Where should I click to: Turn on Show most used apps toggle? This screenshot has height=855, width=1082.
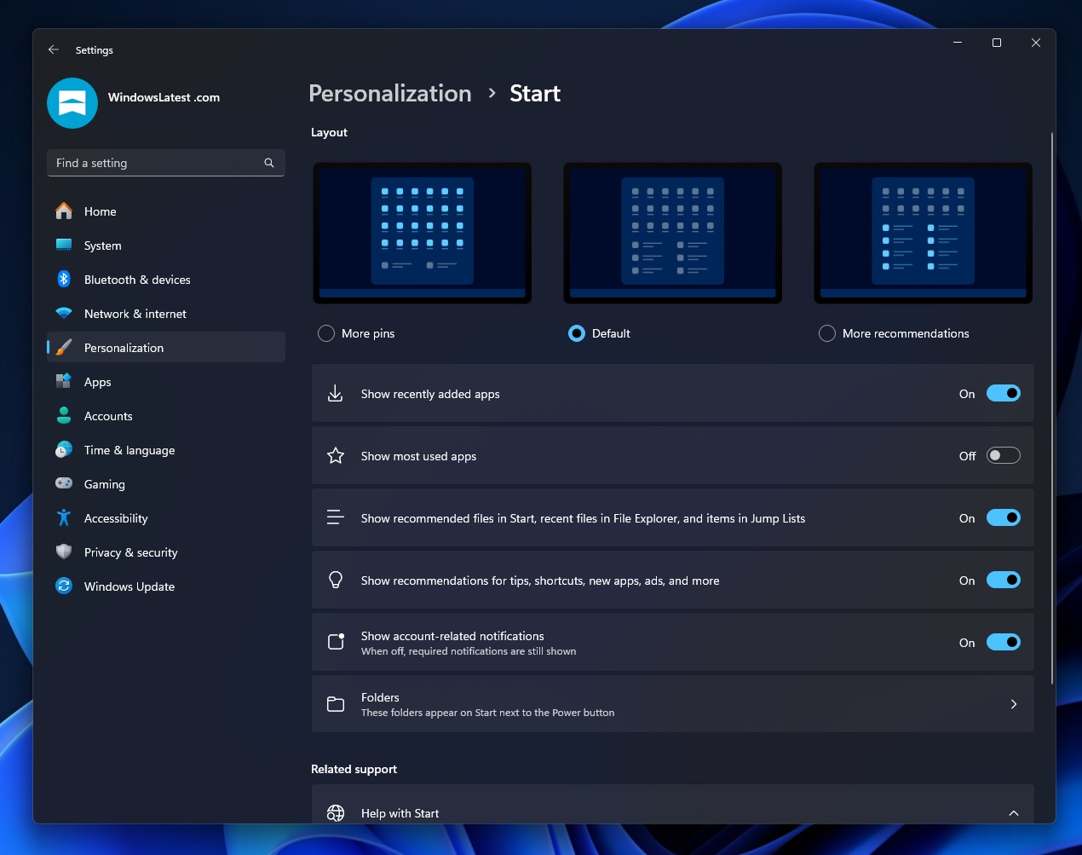[1004, 456]
